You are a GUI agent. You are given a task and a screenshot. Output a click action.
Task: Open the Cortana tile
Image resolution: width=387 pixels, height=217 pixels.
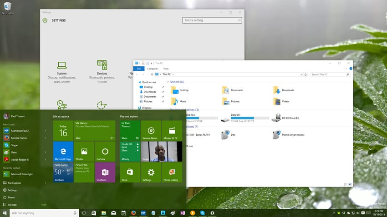point(105,152)
